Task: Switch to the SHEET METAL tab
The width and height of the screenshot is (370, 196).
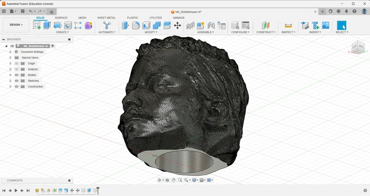Action: [x=106, y=18]
